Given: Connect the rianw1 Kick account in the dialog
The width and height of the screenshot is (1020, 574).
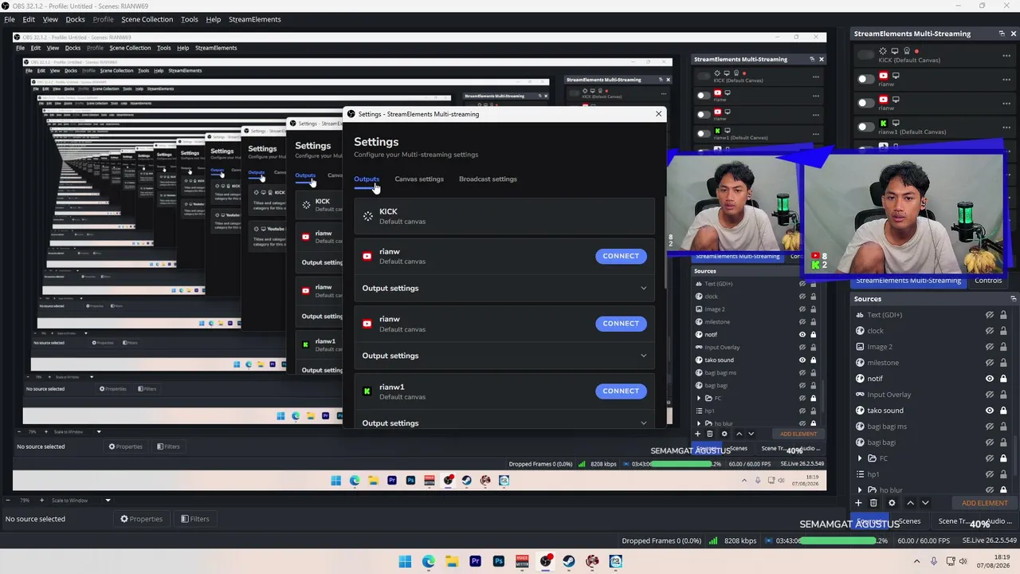Looking at the screenshot, I should click(621, 391).
